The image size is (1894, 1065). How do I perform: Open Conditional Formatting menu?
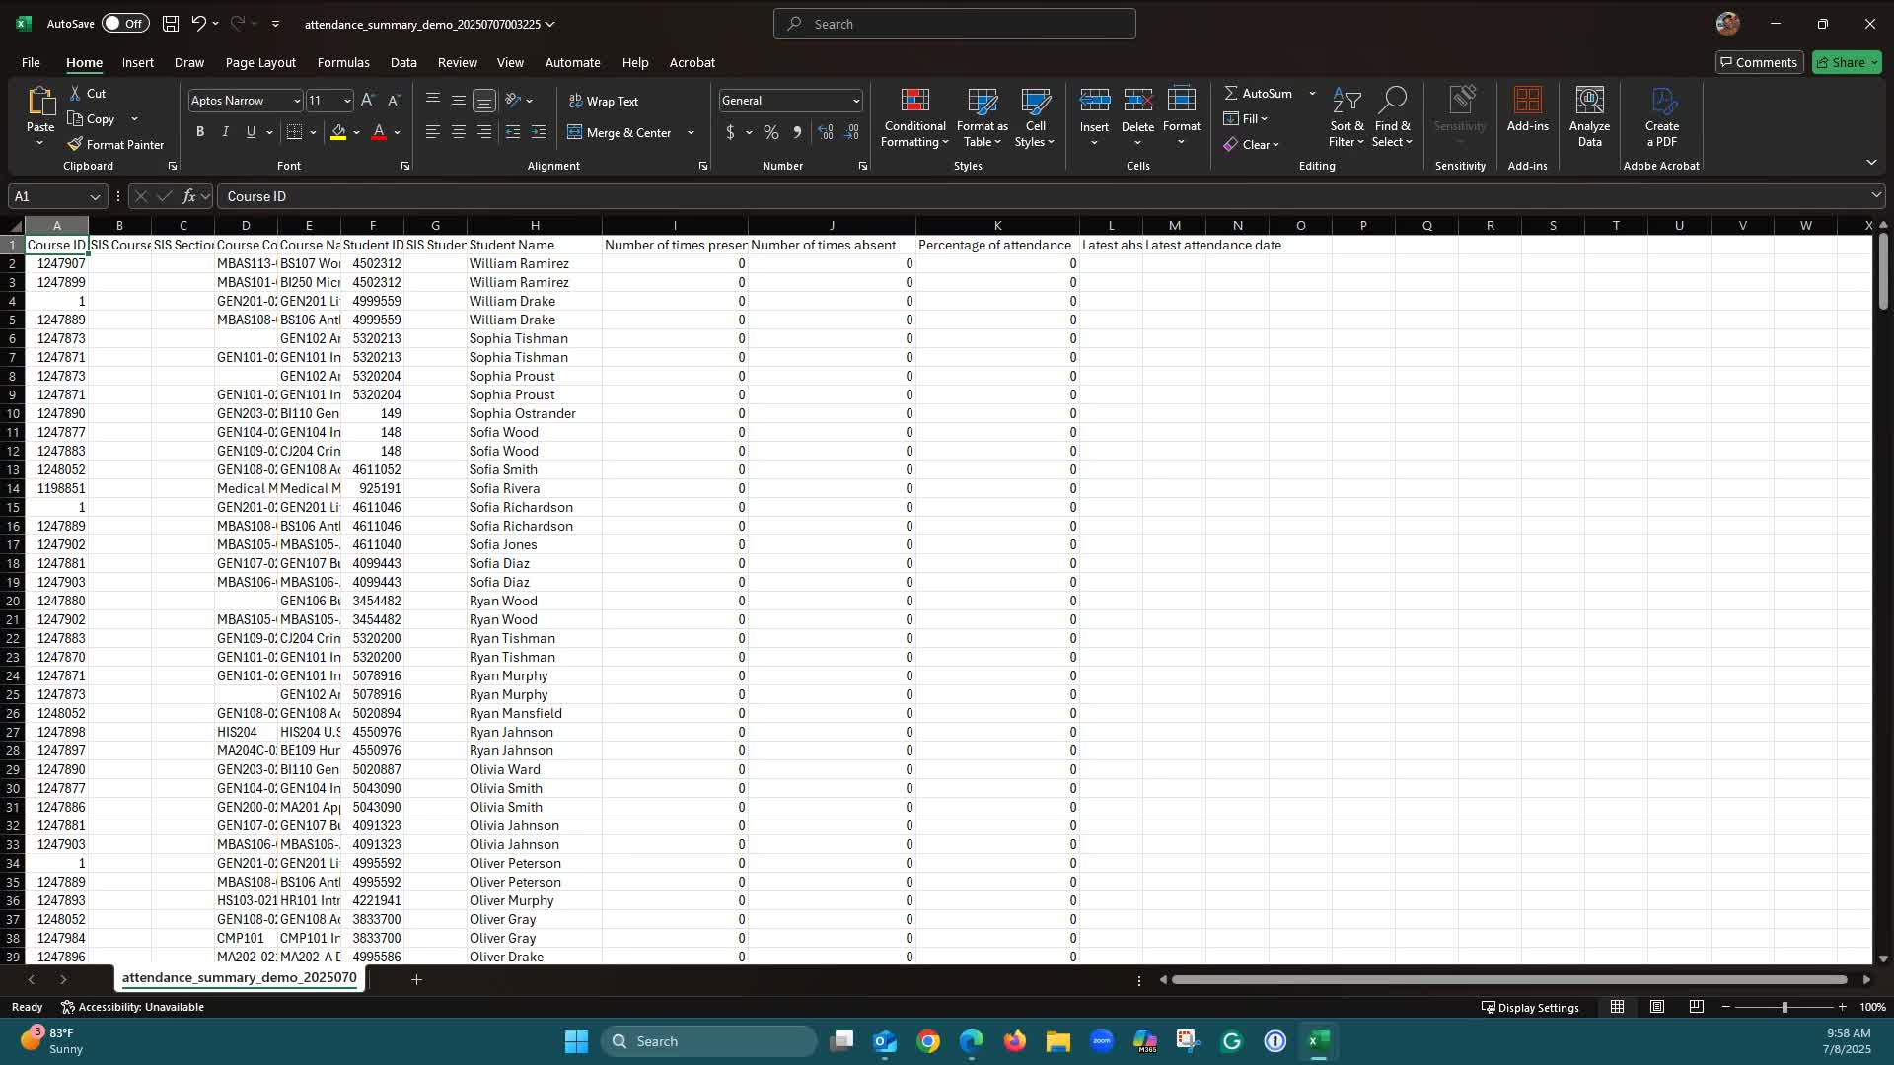tap(914, 117)
